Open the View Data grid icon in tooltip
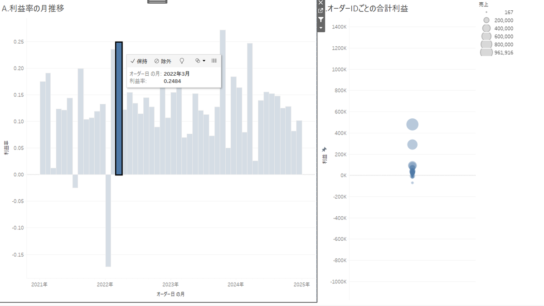 pyautogui.click(x=214, y=61)
